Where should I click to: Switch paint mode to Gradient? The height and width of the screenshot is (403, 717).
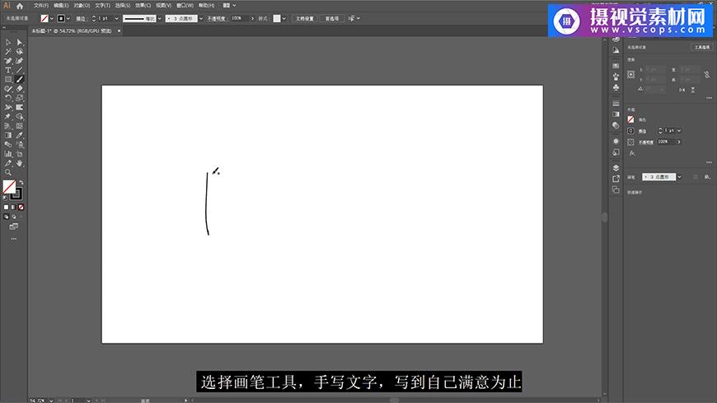[x=13, y=207]
